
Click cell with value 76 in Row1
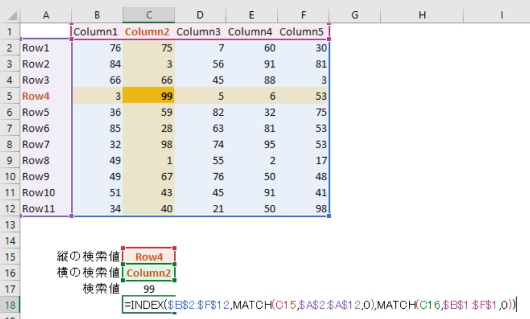(97, 48)
